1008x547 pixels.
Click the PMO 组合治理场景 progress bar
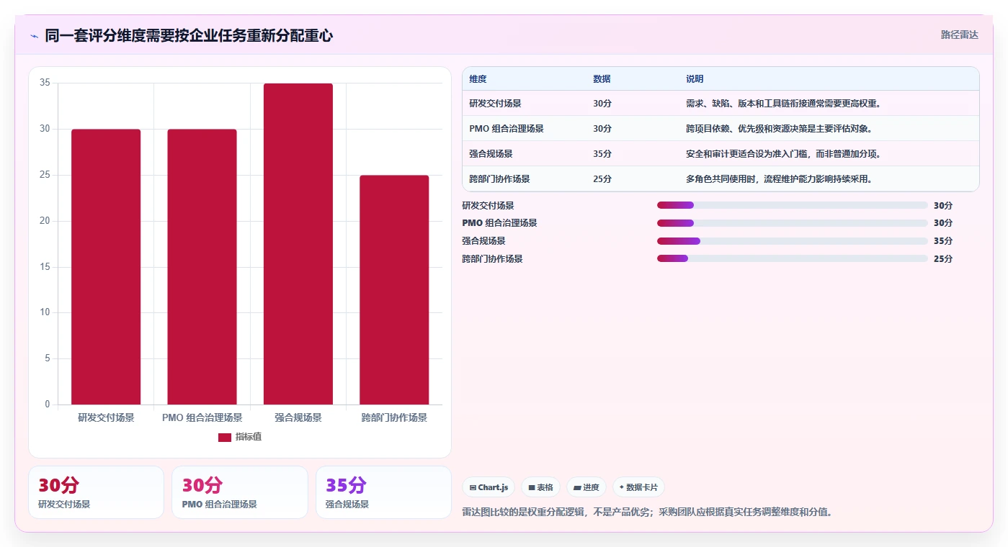click(x=793, y=223)
